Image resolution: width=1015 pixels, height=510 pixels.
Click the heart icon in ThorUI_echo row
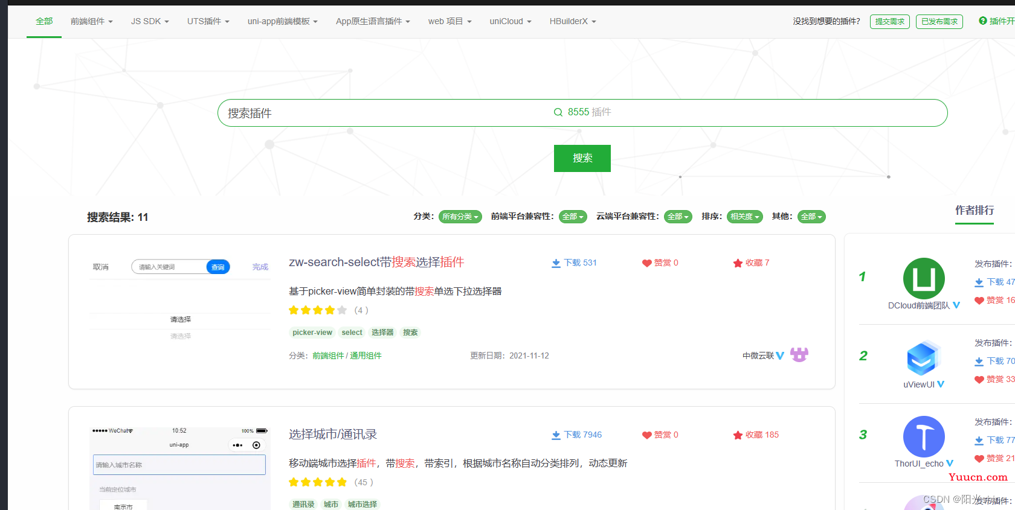coord(979,459)
